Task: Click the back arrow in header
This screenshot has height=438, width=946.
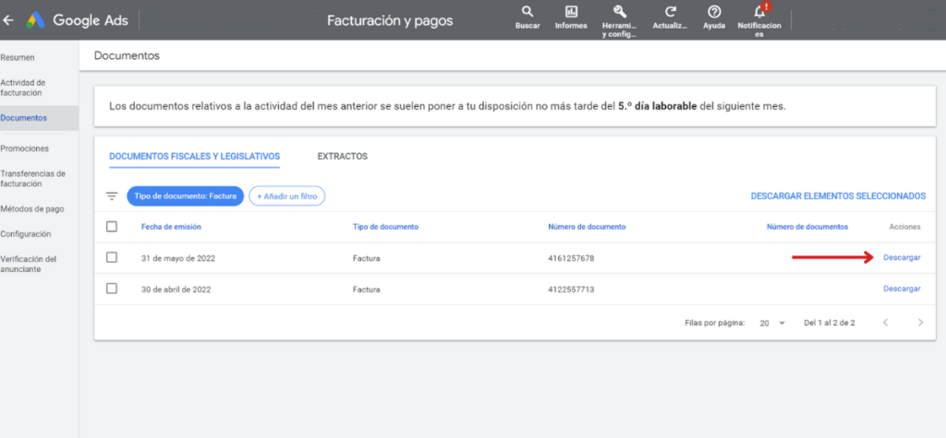Action: pyautogui.click(x=9, y=20)
